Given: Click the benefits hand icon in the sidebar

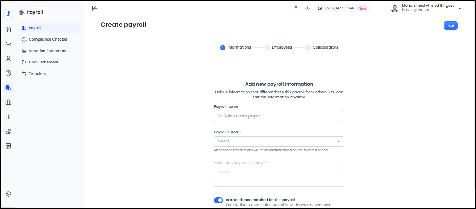Looking at the screenshot, I should 8,131.
